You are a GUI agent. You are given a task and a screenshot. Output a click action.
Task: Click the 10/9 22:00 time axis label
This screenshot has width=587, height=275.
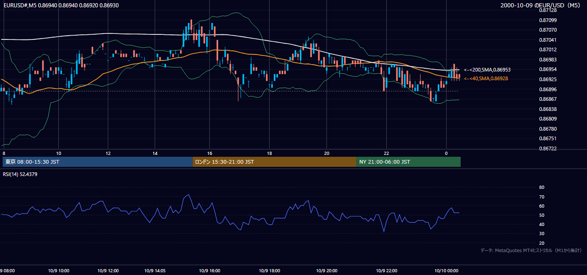click(x=386, y=271)
